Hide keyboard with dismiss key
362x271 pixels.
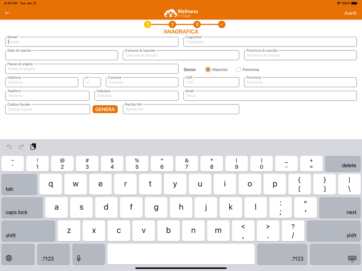pyautogui.click(x=335, y=254)
